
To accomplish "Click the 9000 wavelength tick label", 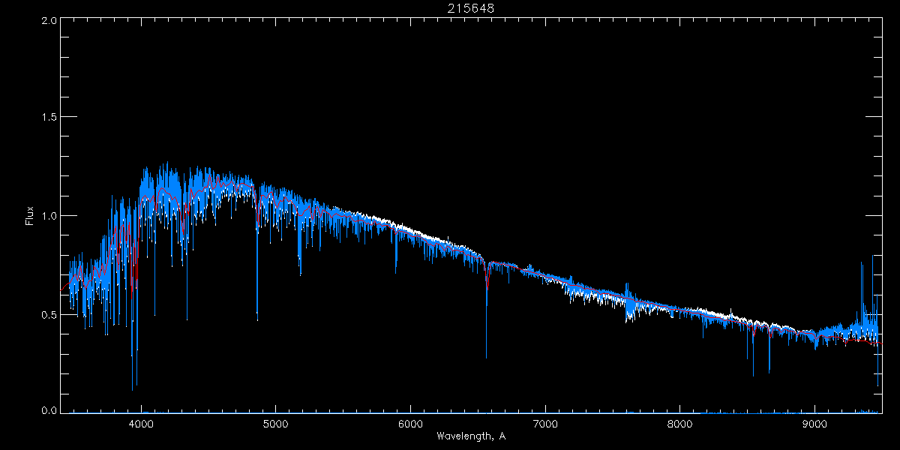I will pyautogui.click(x=815, y=423).
